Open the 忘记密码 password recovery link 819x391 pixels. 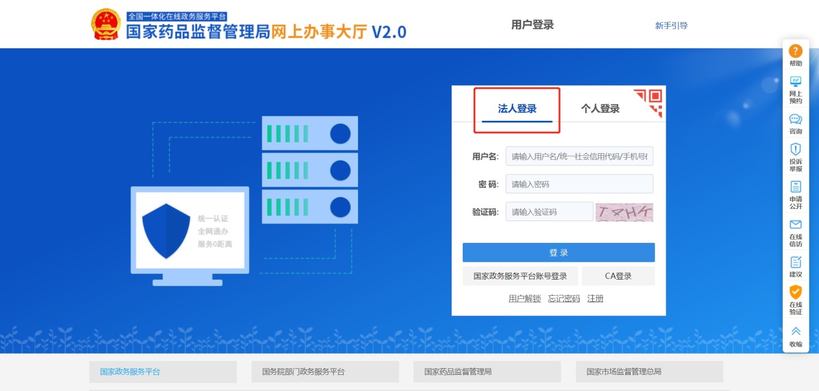coord(563,299)
